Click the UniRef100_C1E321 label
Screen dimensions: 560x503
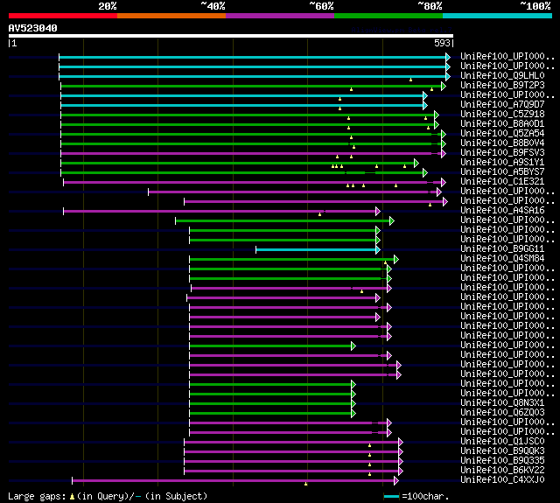[x=502, y=182]
